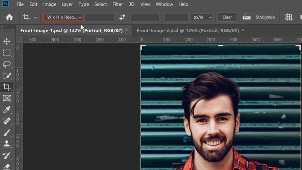Swap width and height arrows icon
Screen dimensions: 302x170
coord(122,17)
